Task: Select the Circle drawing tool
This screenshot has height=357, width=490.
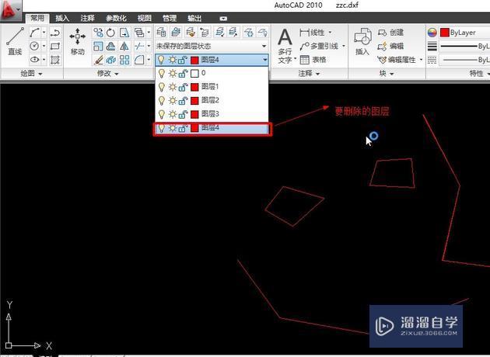Action: click(34, 46)
